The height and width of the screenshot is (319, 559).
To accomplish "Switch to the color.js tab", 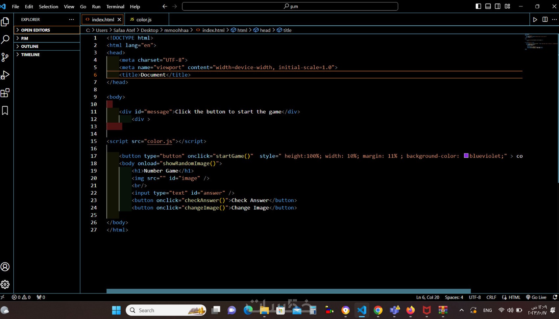I will (x=144, y=20).
